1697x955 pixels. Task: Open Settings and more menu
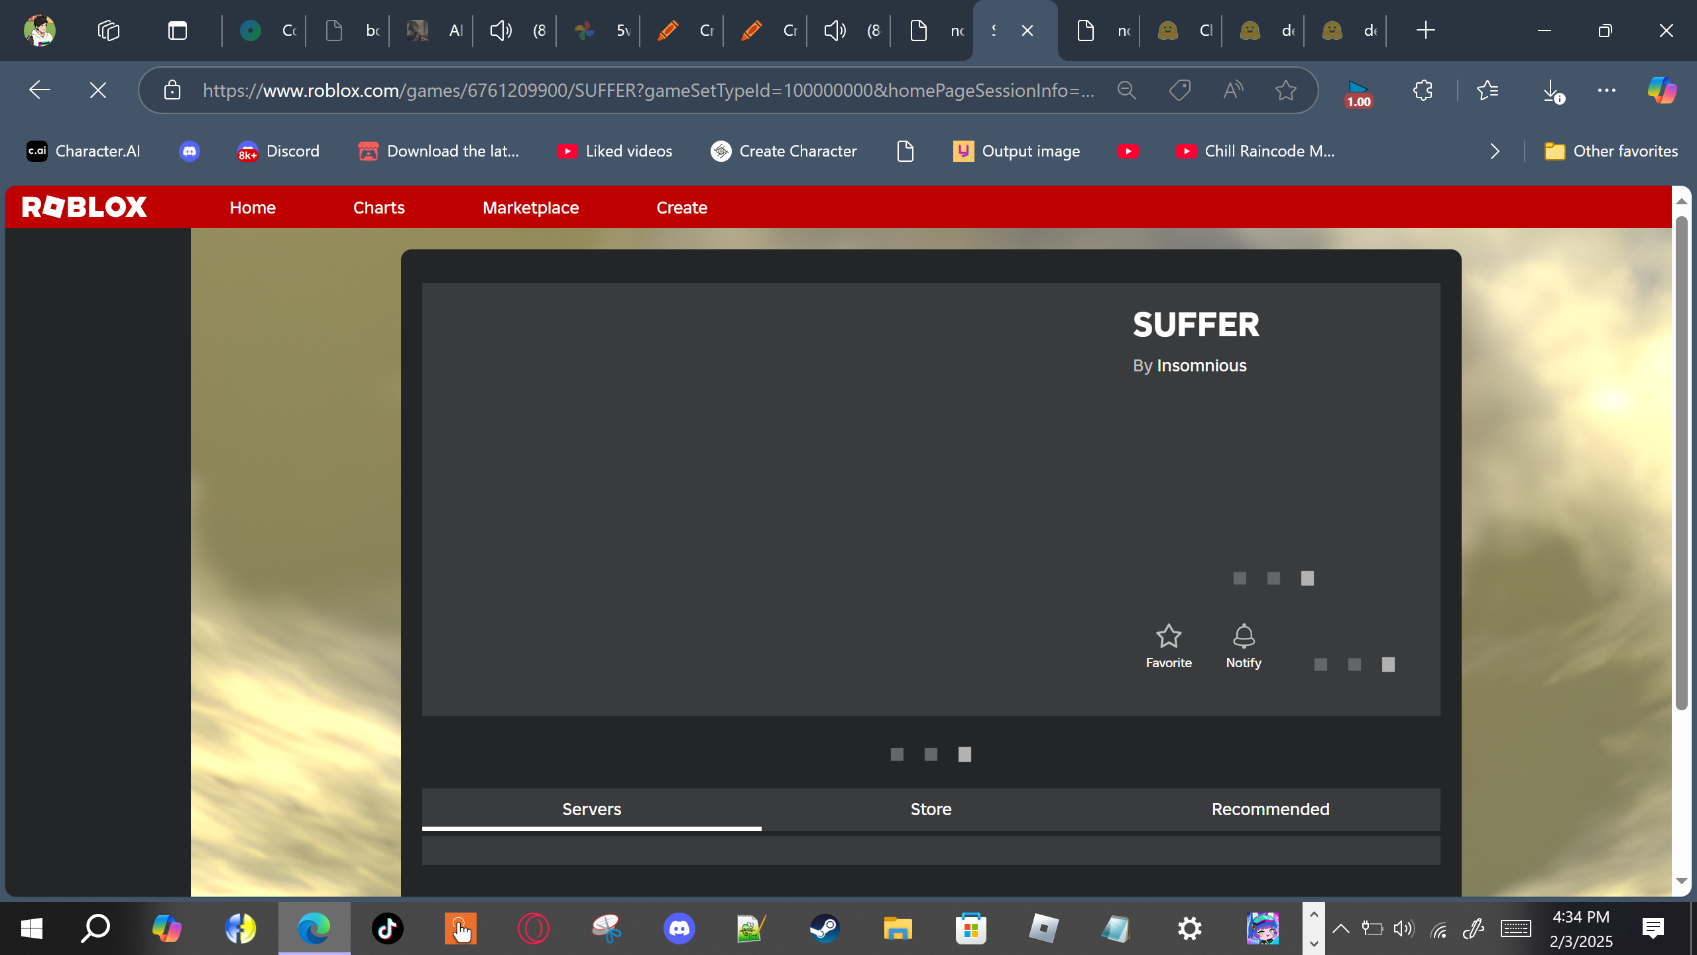point(1607,90)
